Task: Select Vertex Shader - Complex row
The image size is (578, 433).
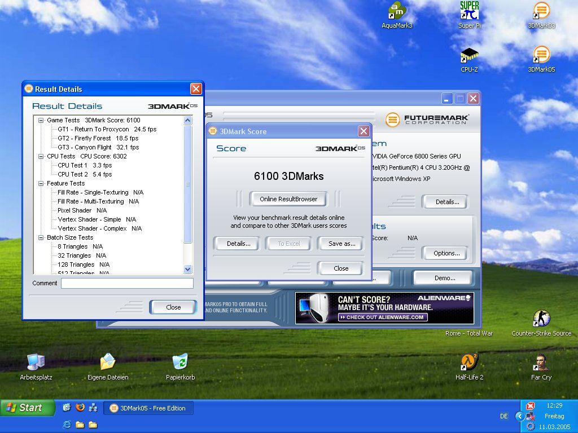Action: pyautogui.click(x=99, y=229)
